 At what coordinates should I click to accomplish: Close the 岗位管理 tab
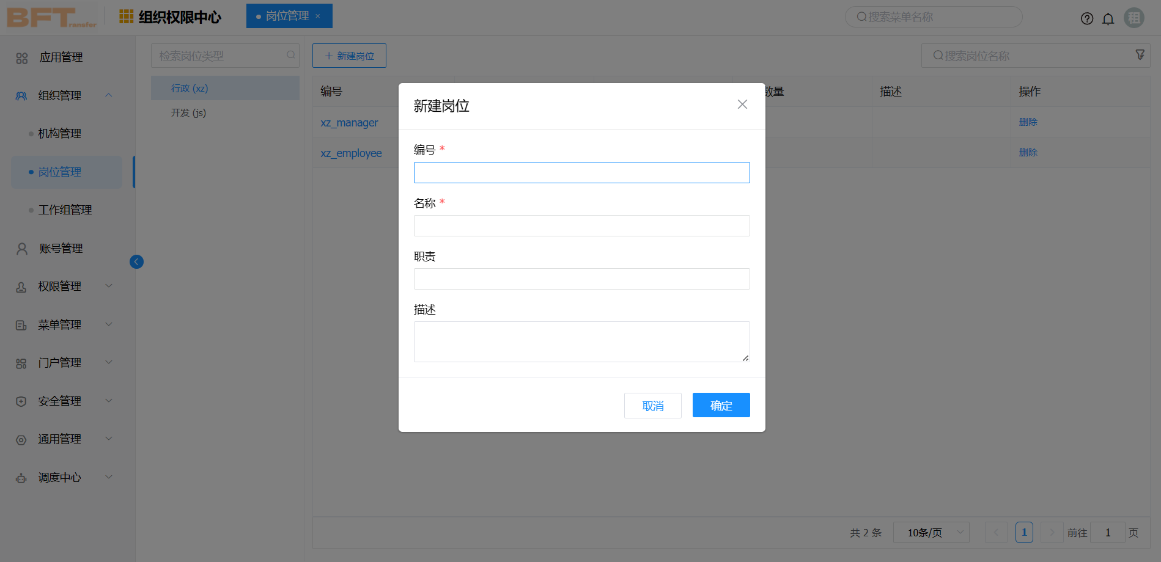[318, 16]
